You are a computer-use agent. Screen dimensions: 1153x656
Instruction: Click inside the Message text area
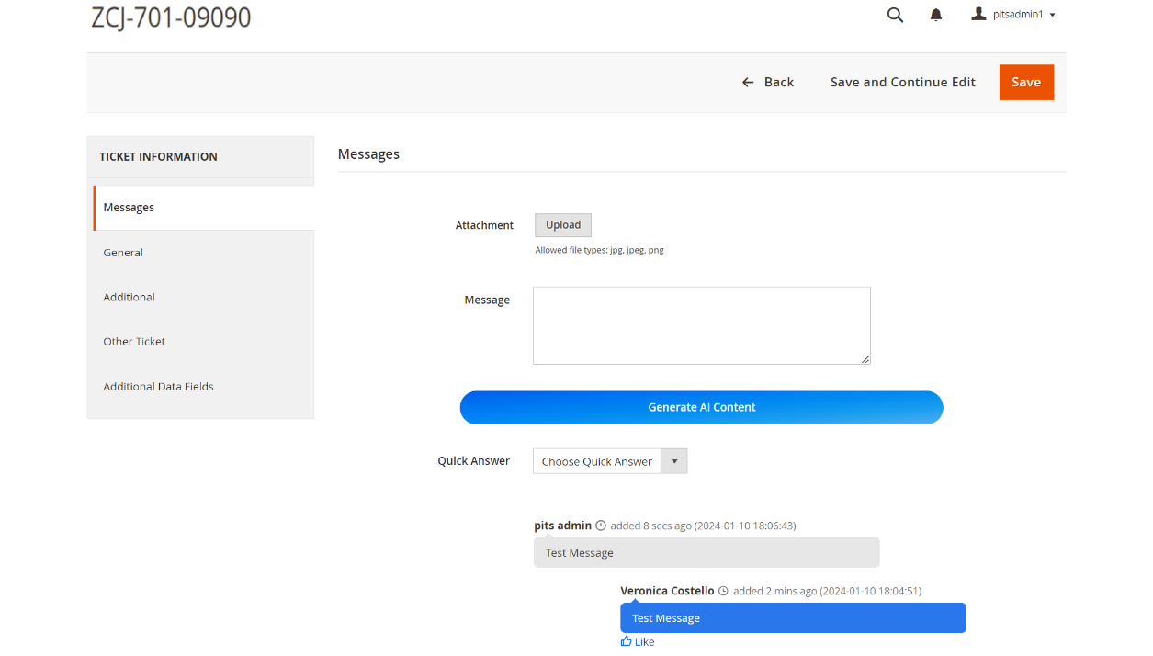[701, 325]
